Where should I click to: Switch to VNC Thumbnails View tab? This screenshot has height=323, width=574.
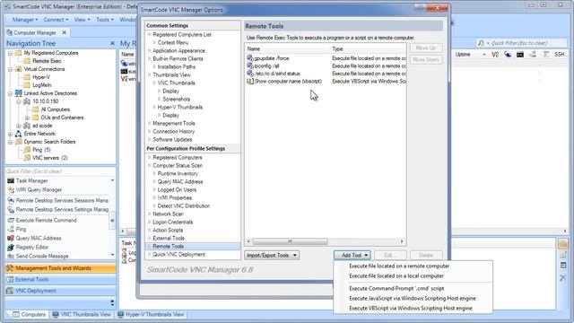[x=82, y=314]
